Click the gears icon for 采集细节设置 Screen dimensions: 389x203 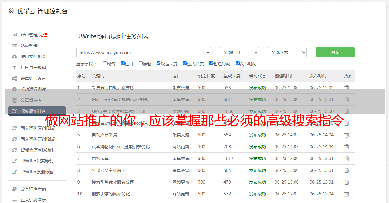coord(14,78)
